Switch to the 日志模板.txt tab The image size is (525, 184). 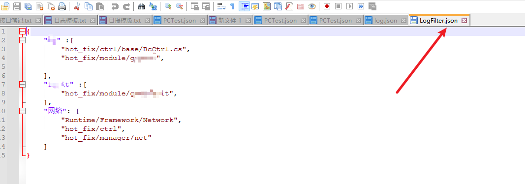[70, 20]
